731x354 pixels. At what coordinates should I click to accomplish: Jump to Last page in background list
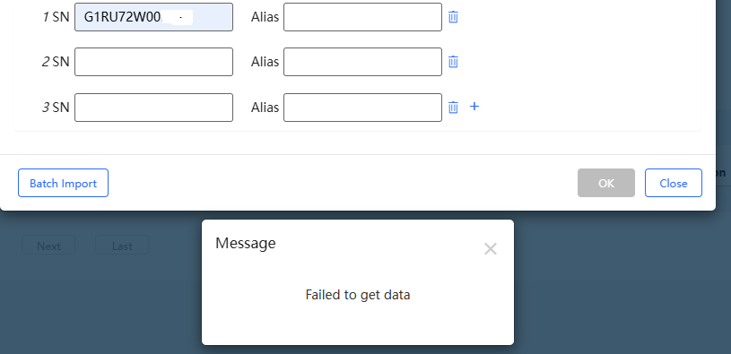click(x=122, y=246)
